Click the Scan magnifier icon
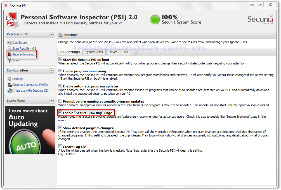Viewport: 281px width, 190px height. click(x=10, y=60)
